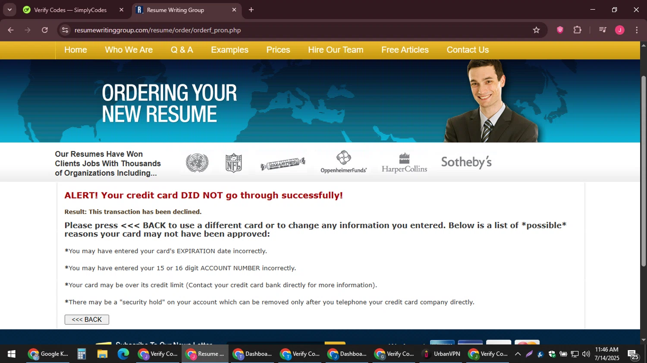Open the Examples menu item

(x=229, y=50)
